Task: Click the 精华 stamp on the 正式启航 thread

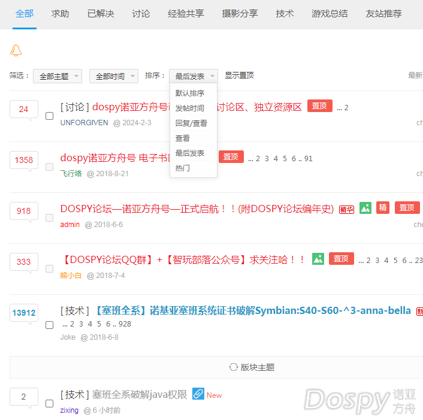Action: point(347,210)
